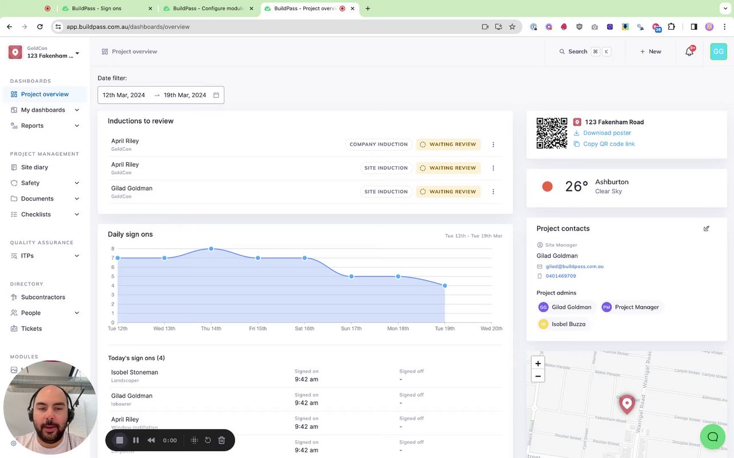The width and height of the screenshot is (734, 458).
Task: Click the calendar icon in date filter
Action: [216, 95]
